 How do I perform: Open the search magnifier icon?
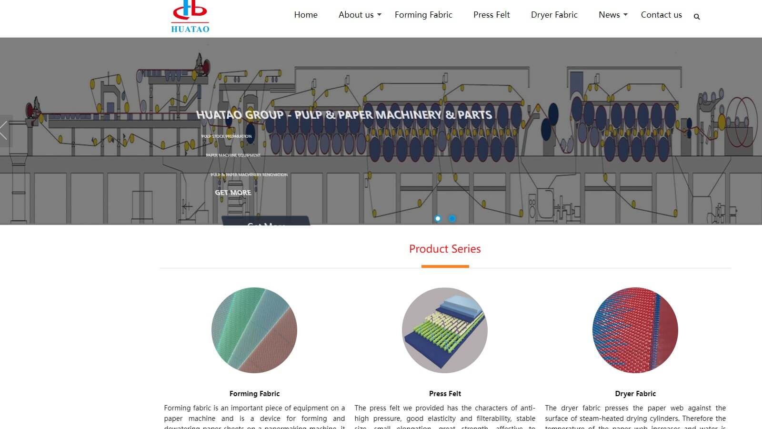(697, 17)
